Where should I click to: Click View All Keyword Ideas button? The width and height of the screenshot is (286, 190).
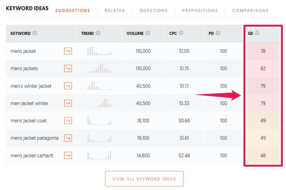[x=144, y=179]
